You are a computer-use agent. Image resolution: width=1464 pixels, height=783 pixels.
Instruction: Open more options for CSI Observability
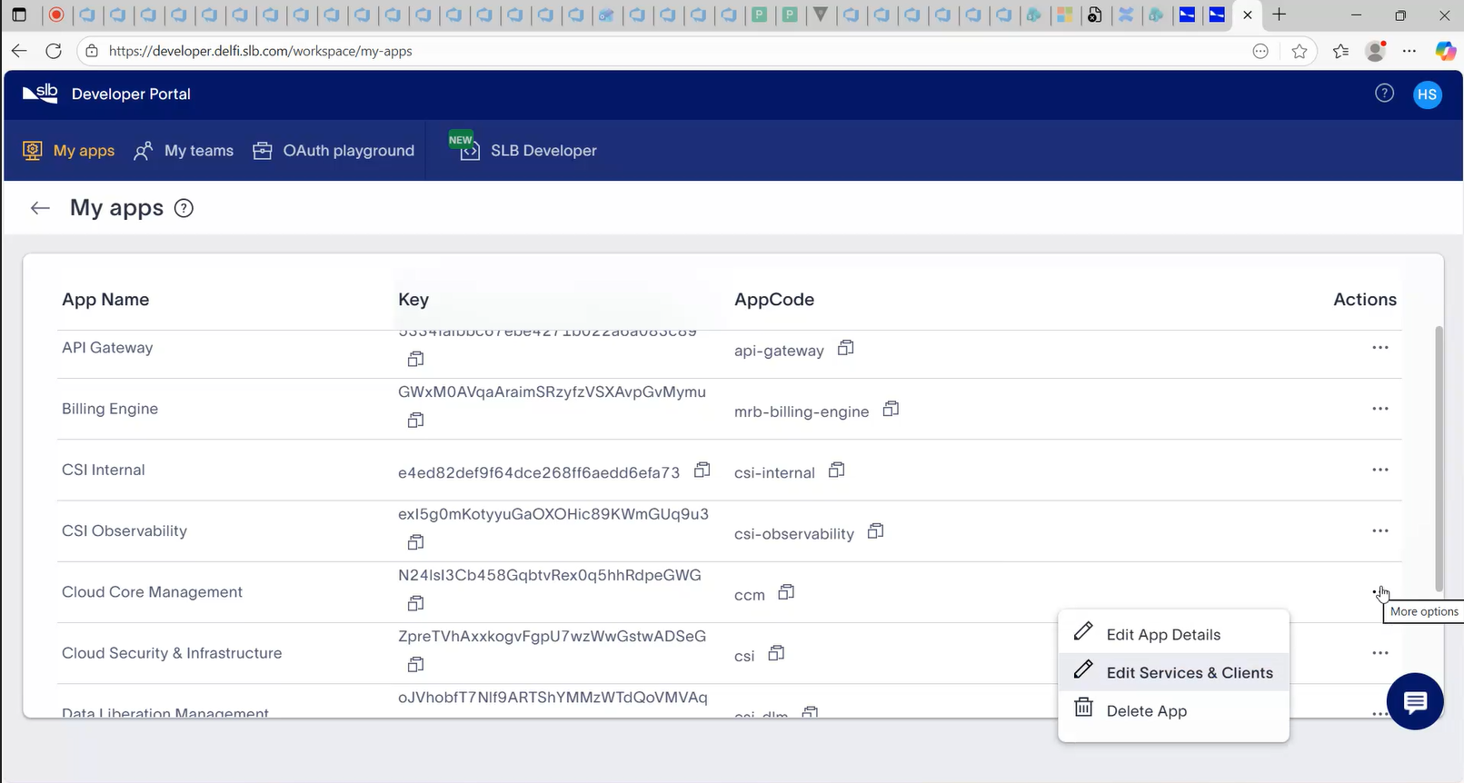[x=1380, y=530]
